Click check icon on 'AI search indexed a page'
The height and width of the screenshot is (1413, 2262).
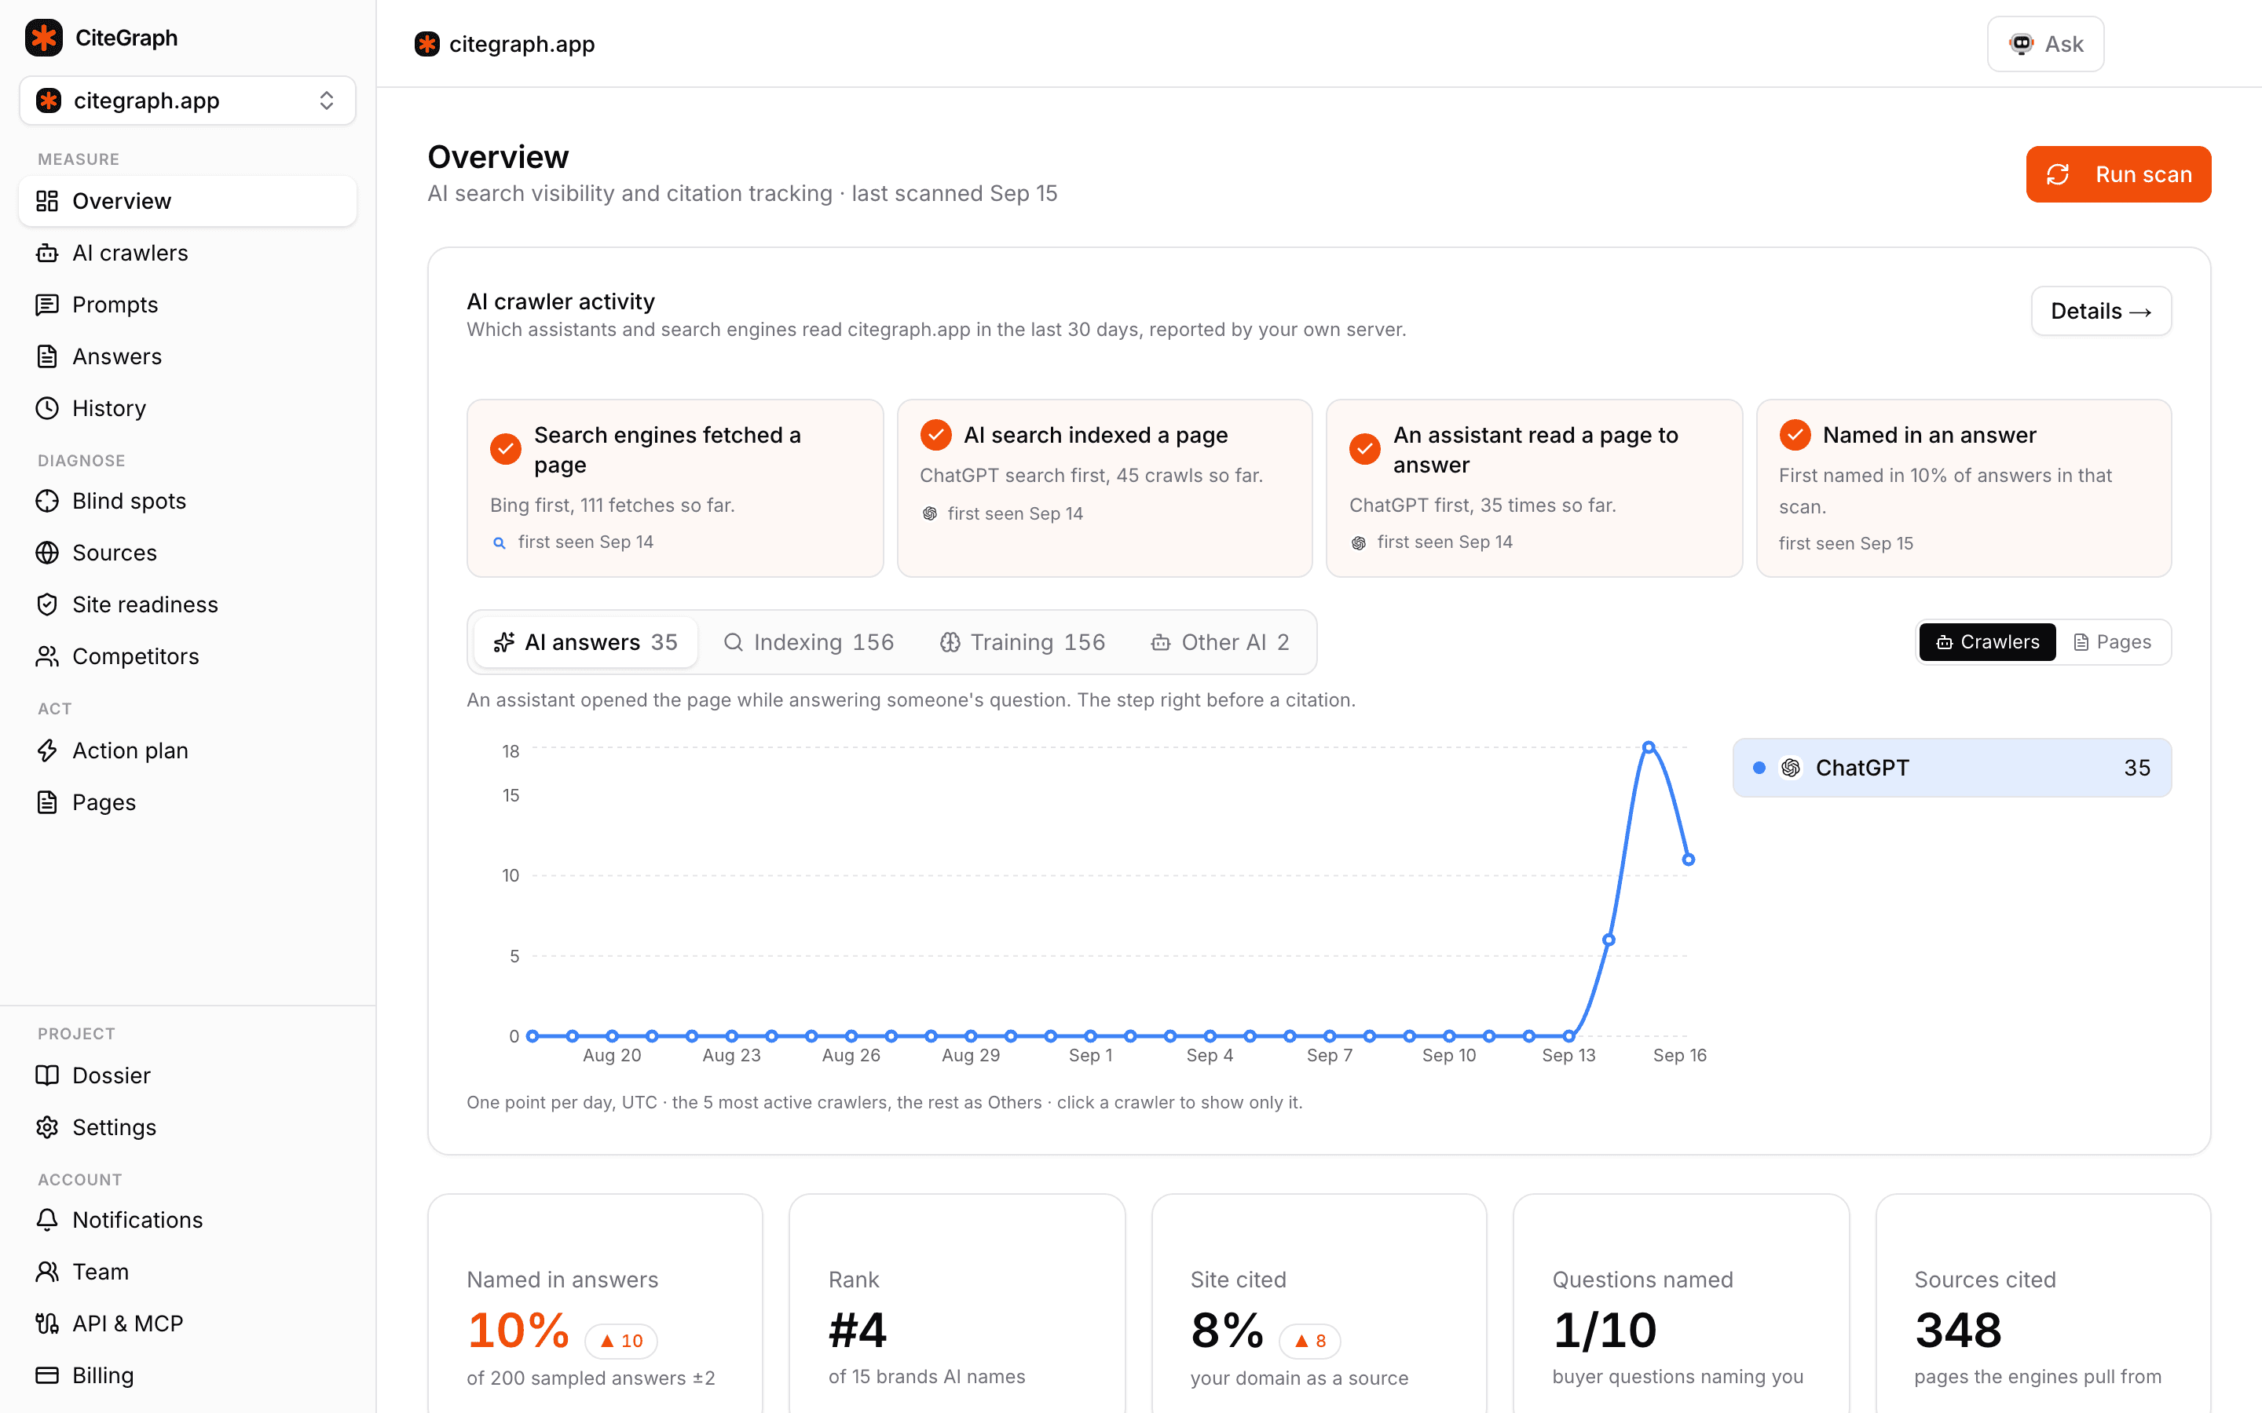pos(935,435)
